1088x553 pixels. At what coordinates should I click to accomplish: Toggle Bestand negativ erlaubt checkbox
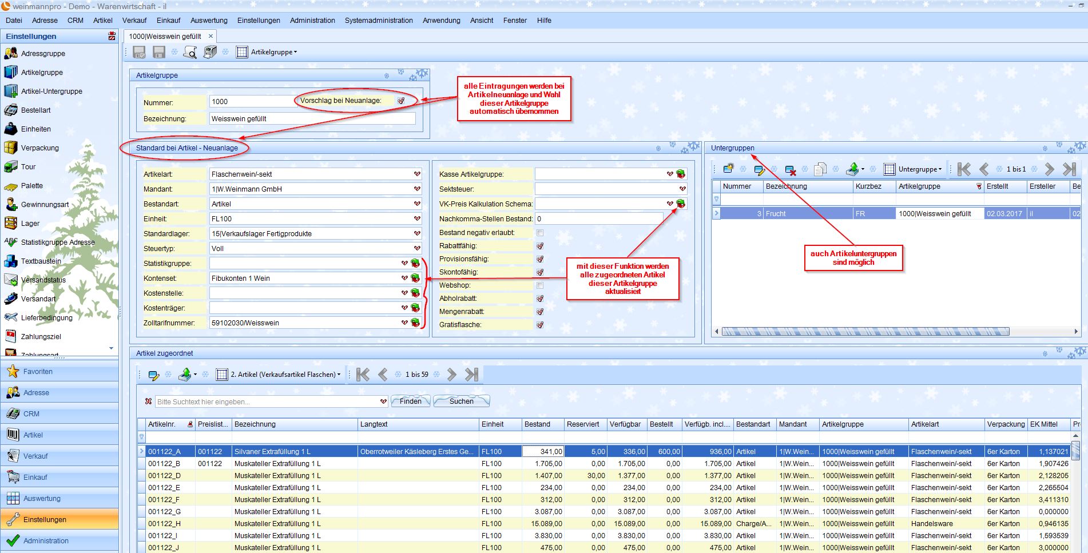coord(540,233)
